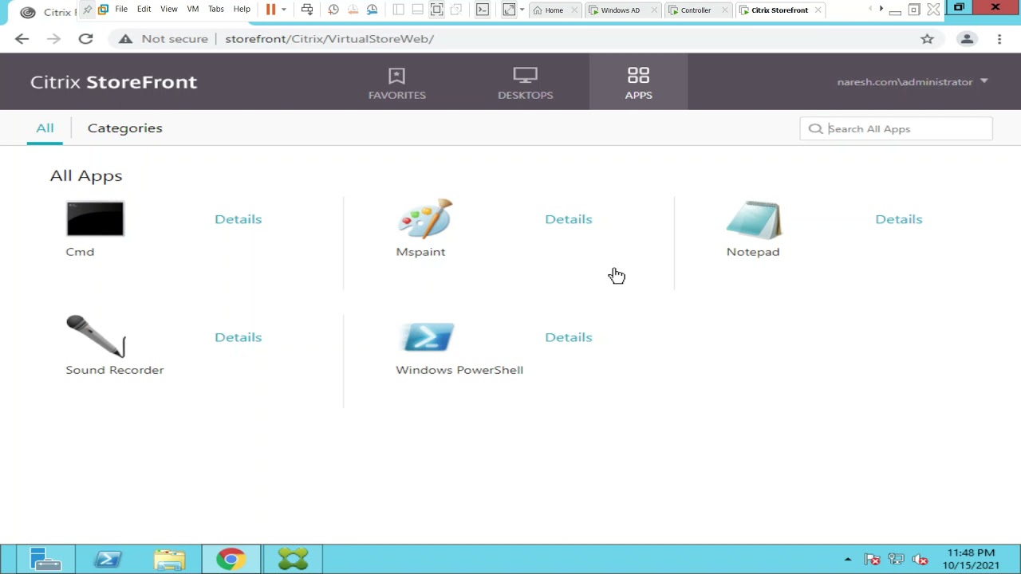Open PowerShell from the taskbar
This screenshot has height=574, width=1021.
point(108,560)
